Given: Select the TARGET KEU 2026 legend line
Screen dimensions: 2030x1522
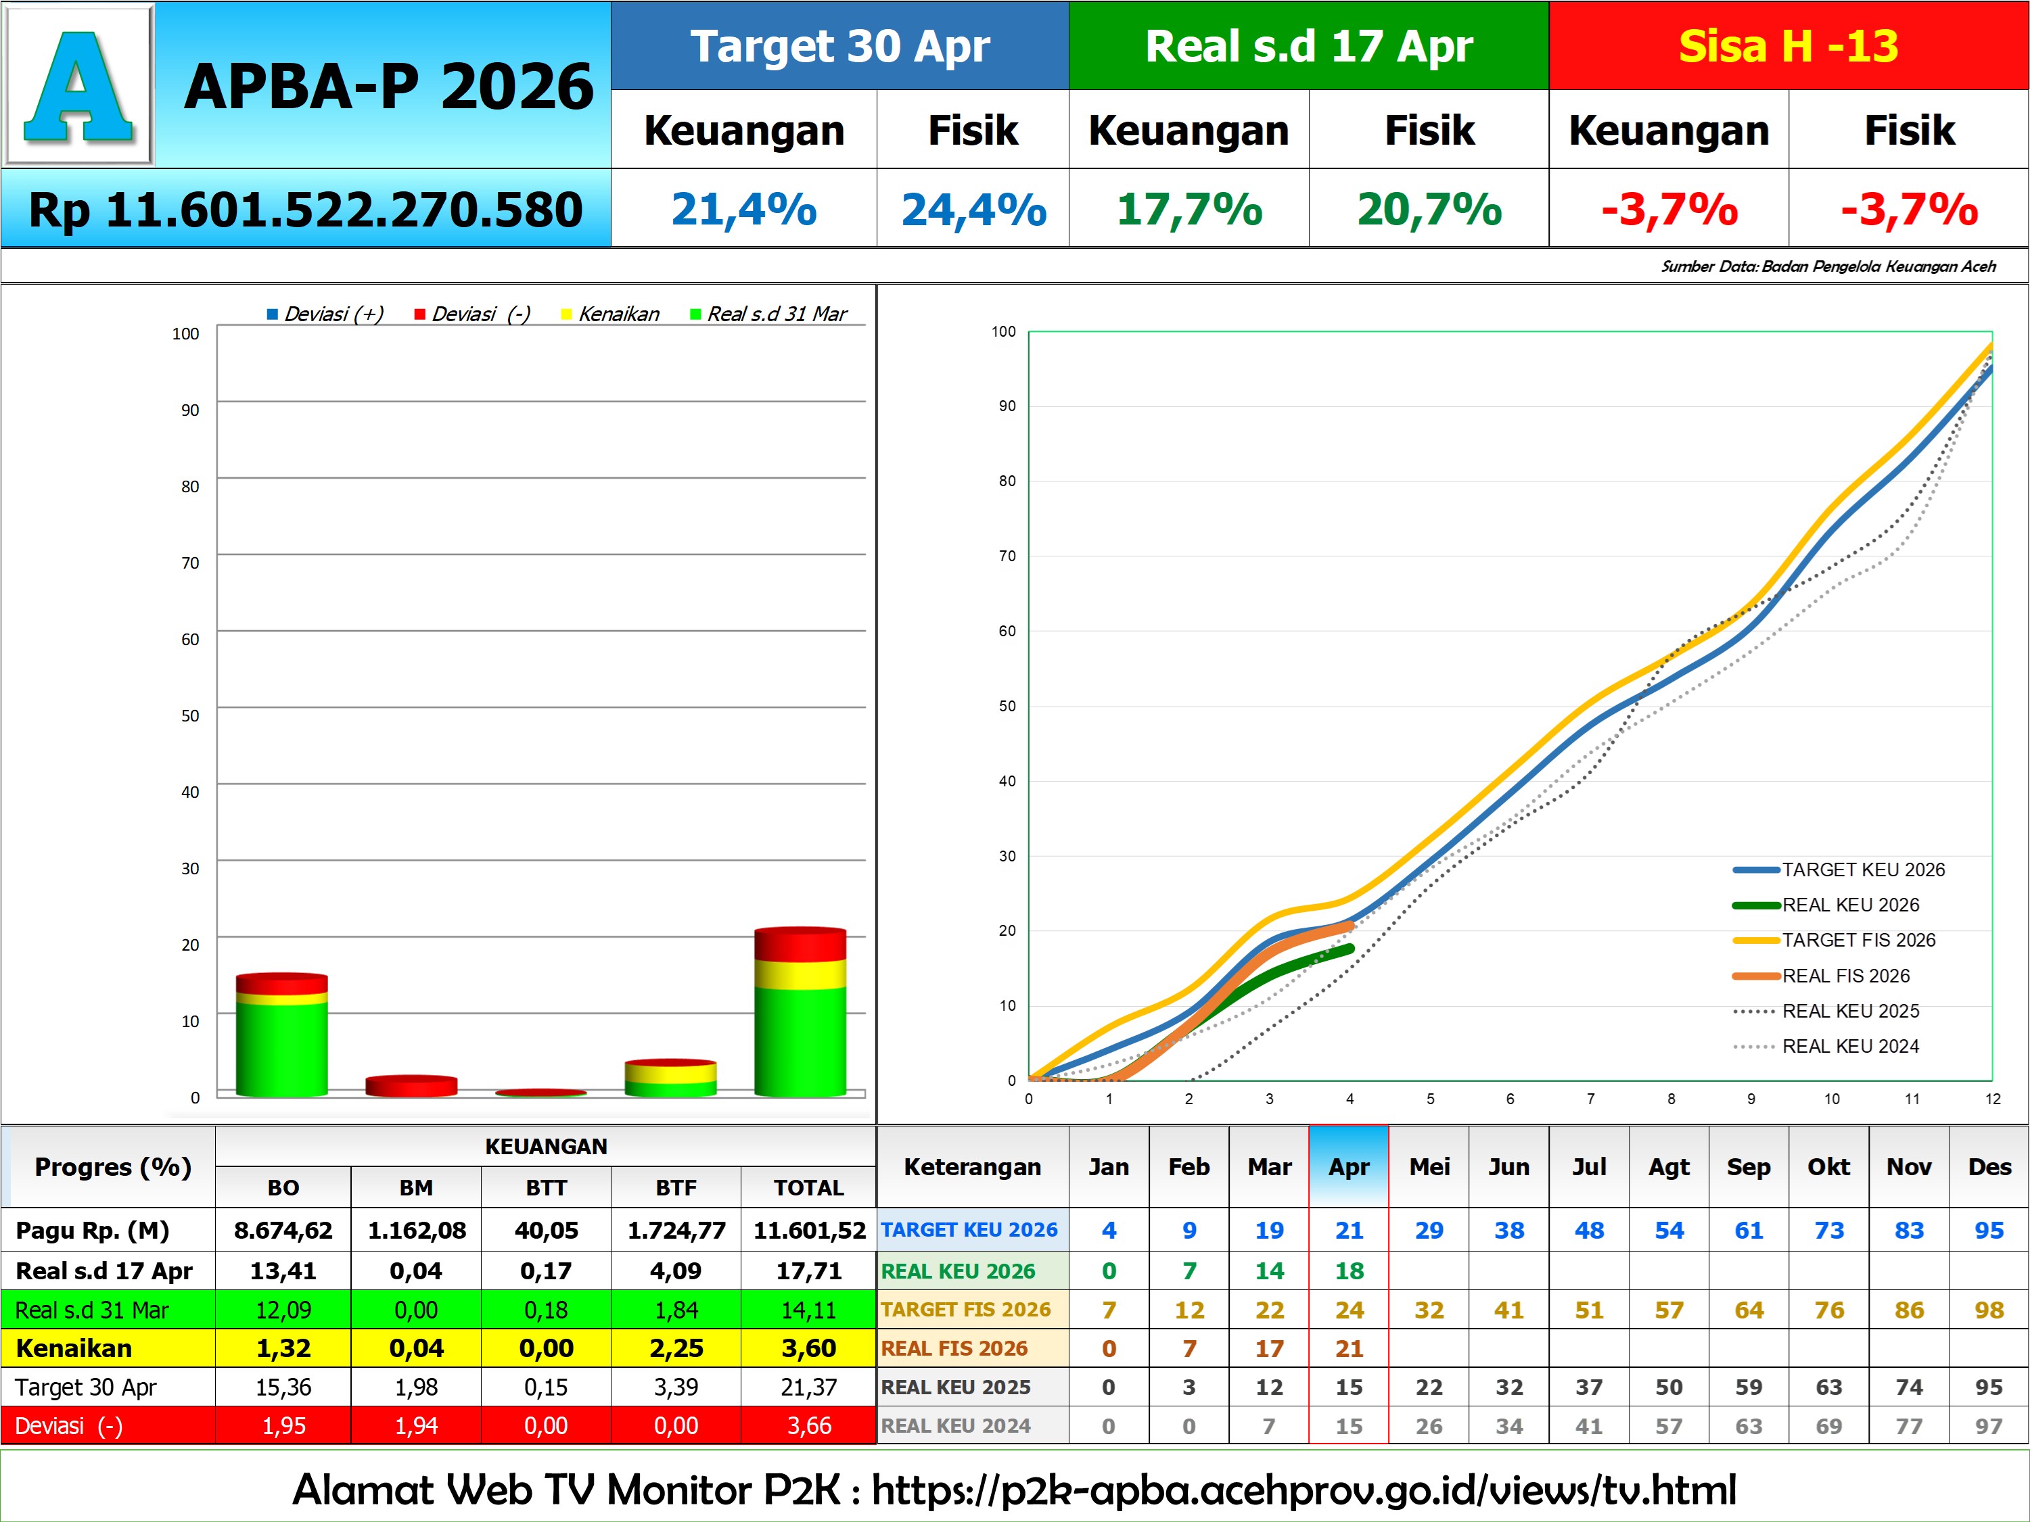Looking at the screenshot, I should 1755,870.
